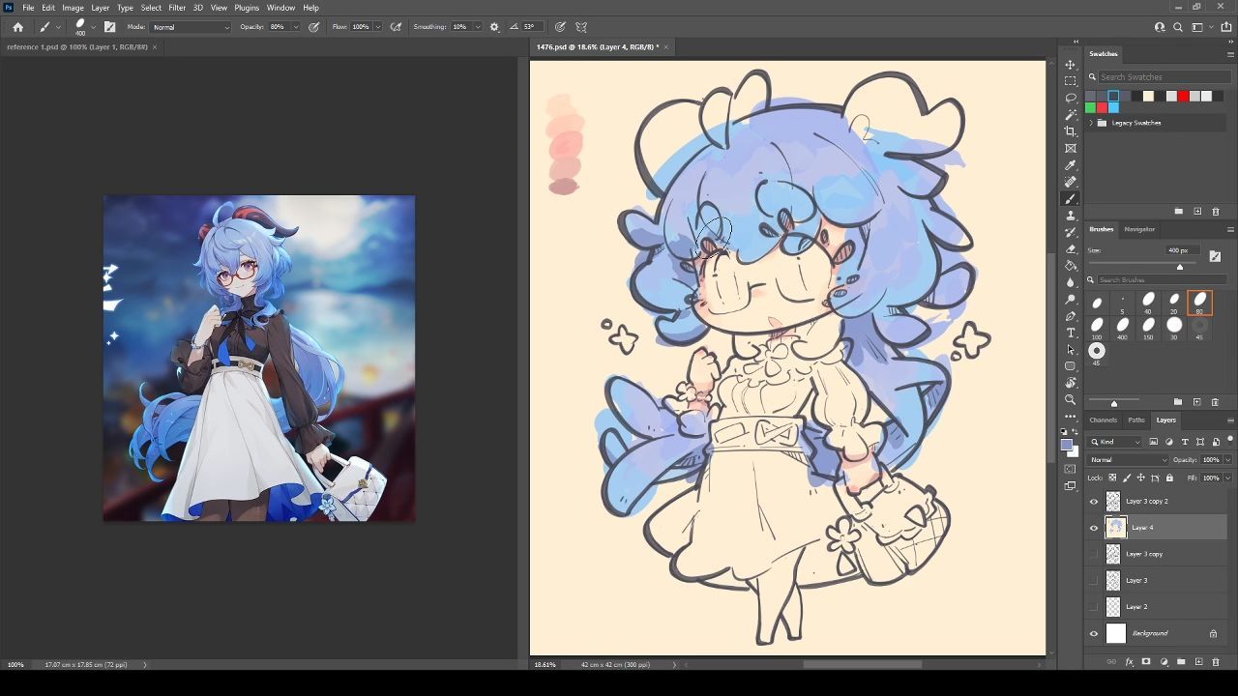Select the Frame tool
Viewport: 1238px width, 696px height.
(1071, 148)
